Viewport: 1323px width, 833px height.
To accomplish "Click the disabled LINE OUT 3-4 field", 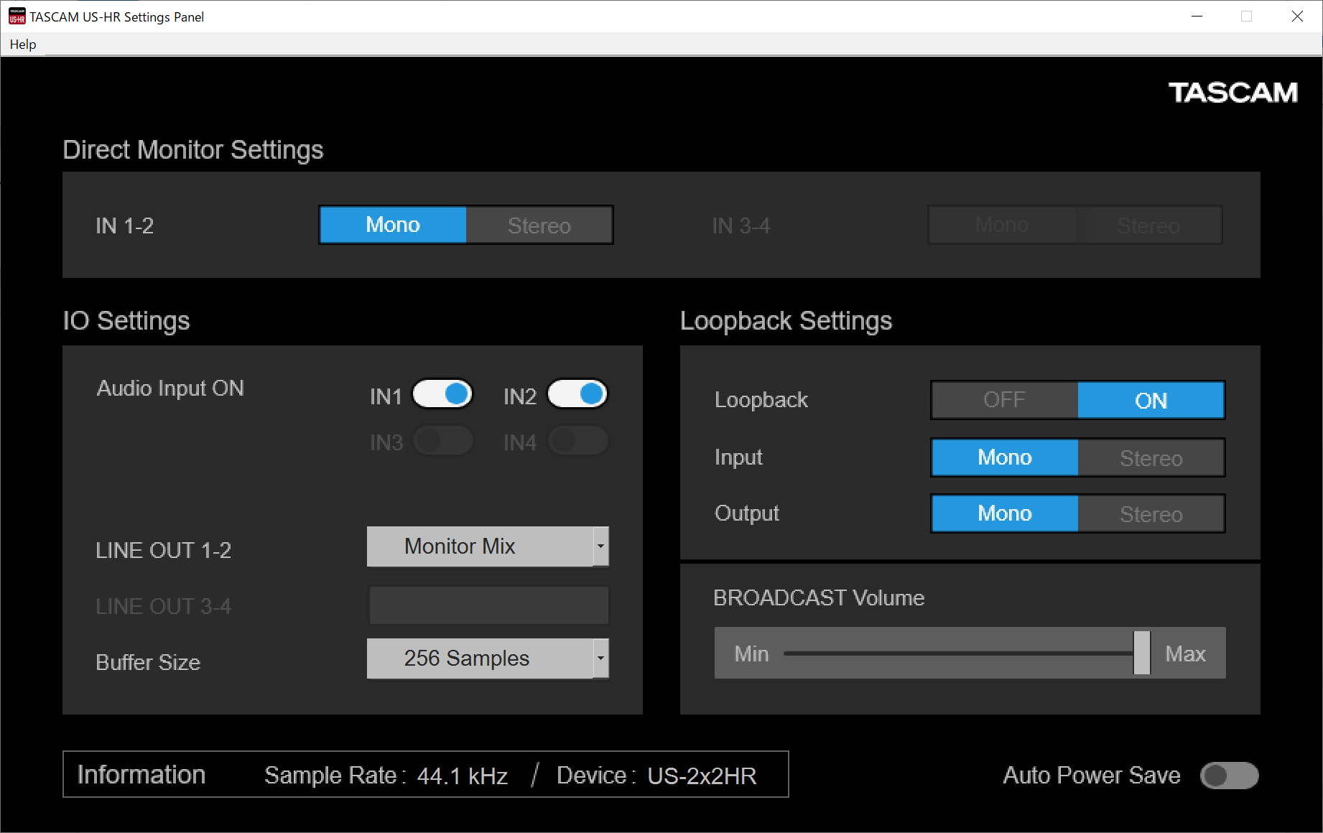I will point(488,605).
